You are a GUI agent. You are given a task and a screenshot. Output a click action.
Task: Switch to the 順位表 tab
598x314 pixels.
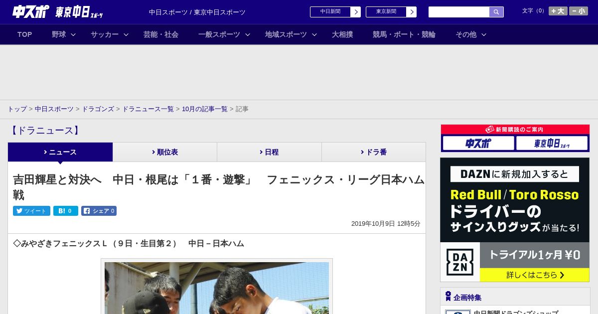click(x=165, y=152)
